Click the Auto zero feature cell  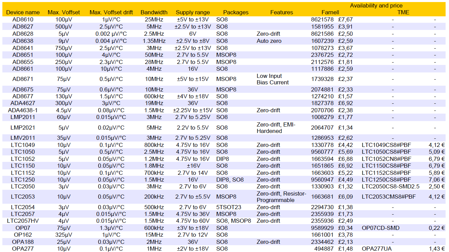point(269,41)
